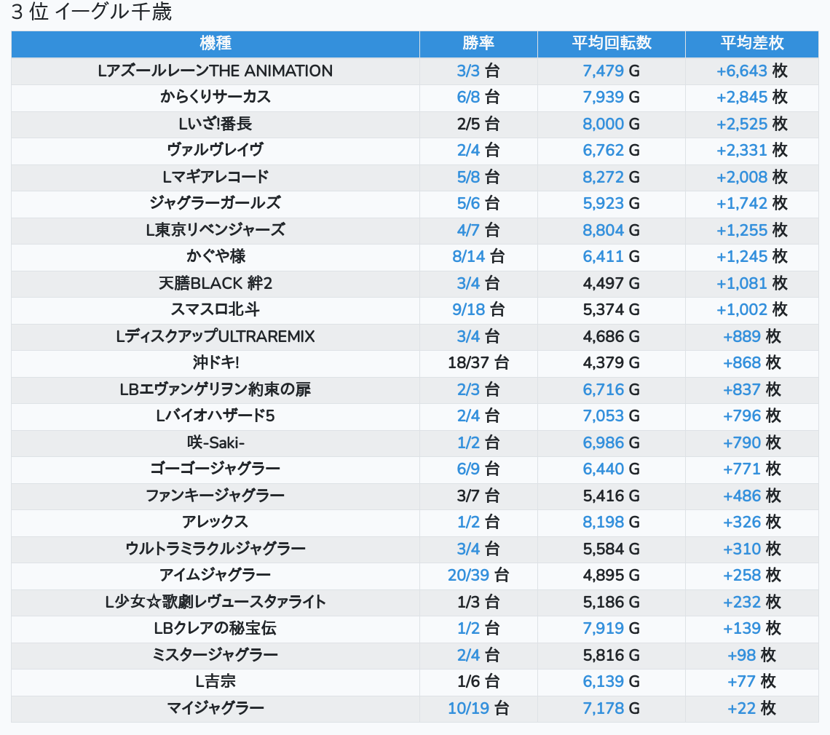Image resolution: width=830 pixels, height=735 pixels.
Task: Select ゴーゴージャグラー machine name
Action: click(x=216, y=469)
